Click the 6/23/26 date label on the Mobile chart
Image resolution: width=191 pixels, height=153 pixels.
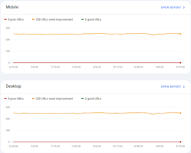click(13, 67)
